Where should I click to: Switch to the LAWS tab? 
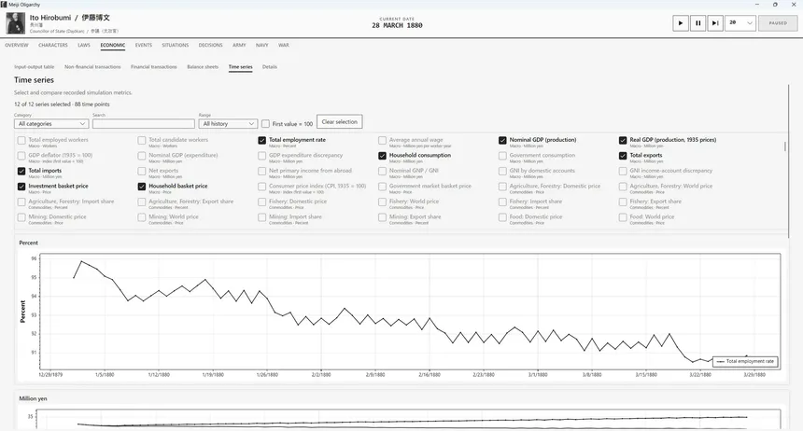pyautogui.click(x=84, y=45)
